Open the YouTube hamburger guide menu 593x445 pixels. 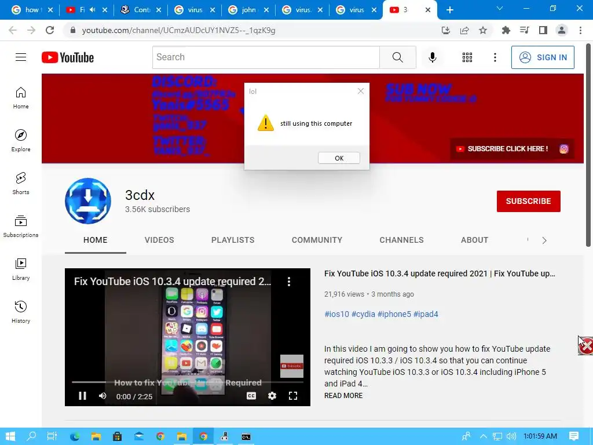click(x=21, y=57)
